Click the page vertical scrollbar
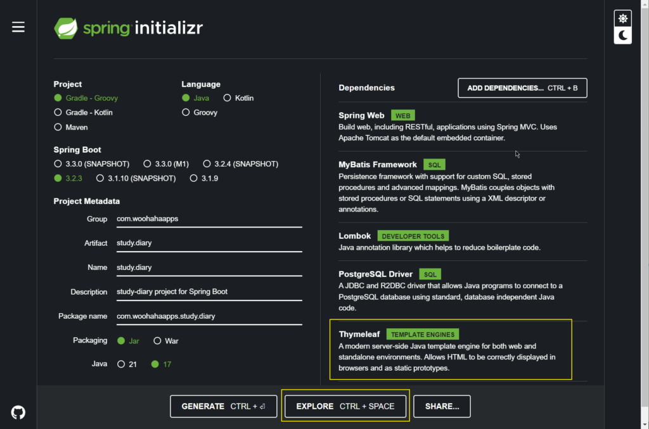 click(x=645, y=207)
